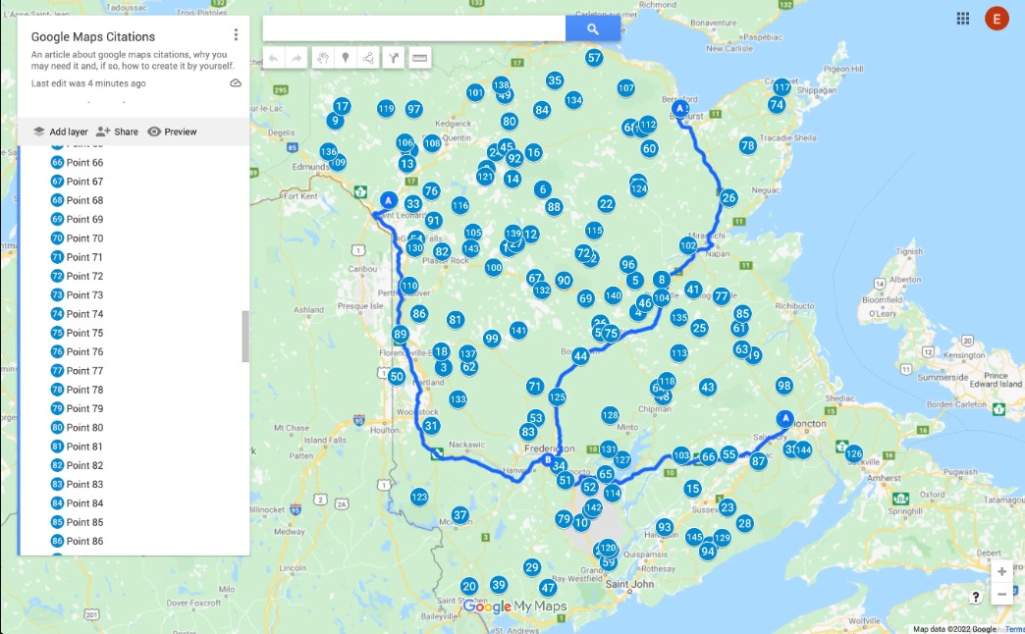Open the map options three-dot menu
The width and height of the screenshot is (1025, 634).
click(x=236, y=34)
